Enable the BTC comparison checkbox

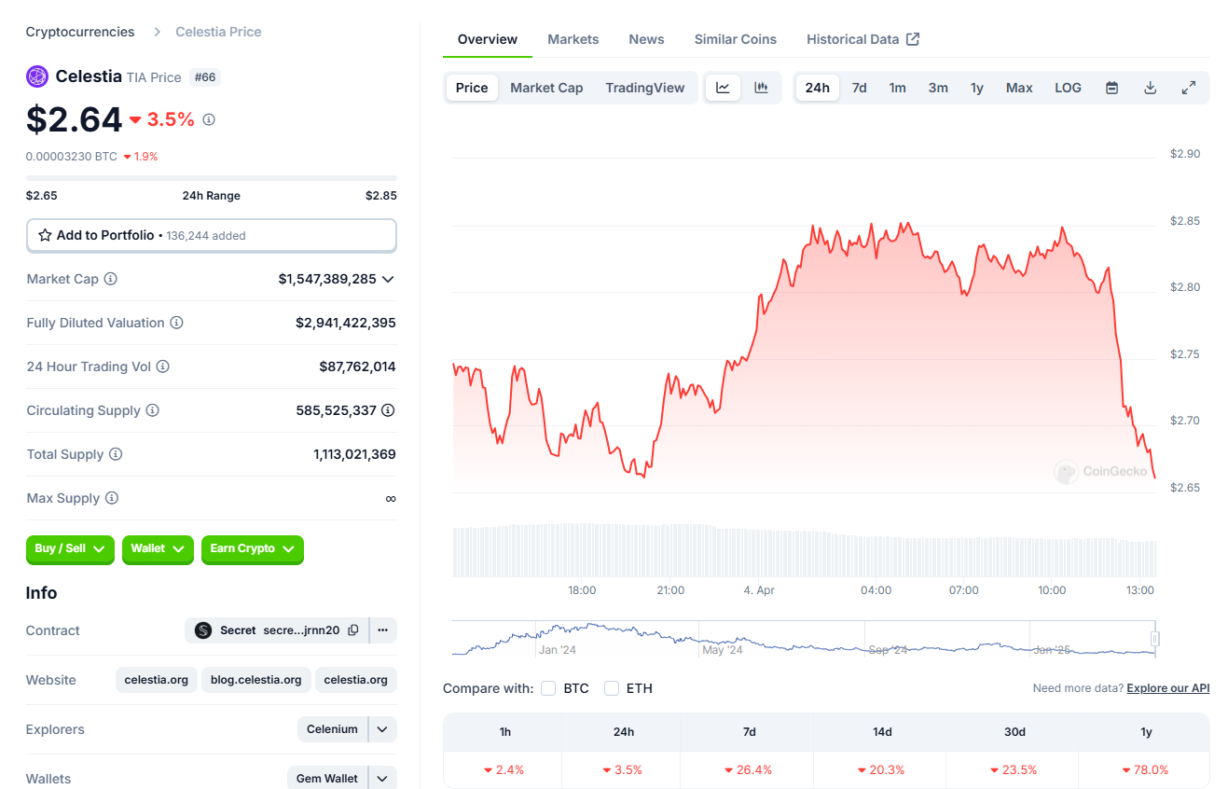[x=548, y=688]
